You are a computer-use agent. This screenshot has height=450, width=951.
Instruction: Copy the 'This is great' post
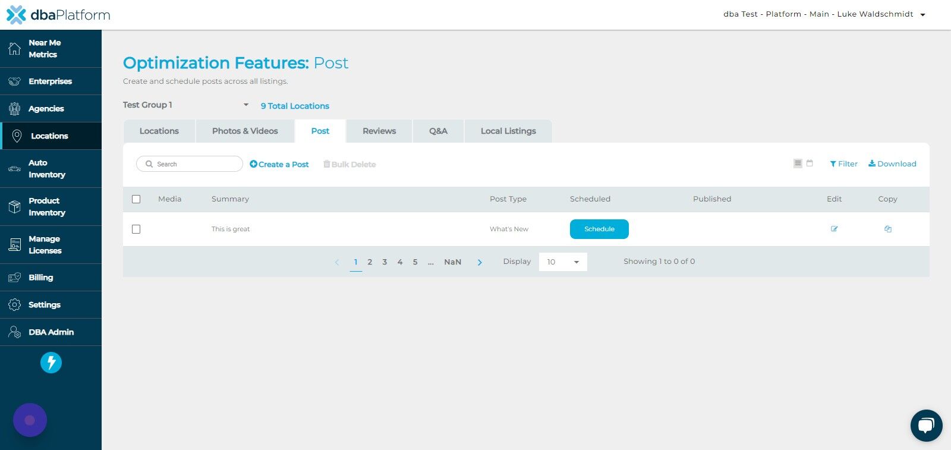888,229
